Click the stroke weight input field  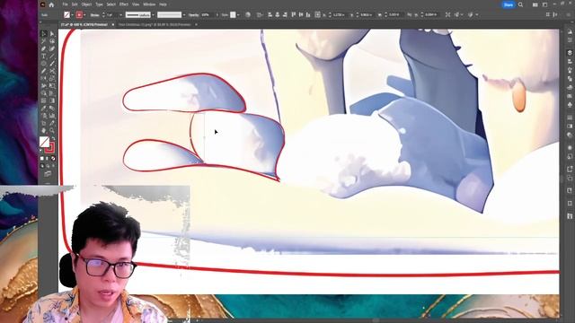coord(112,14)
